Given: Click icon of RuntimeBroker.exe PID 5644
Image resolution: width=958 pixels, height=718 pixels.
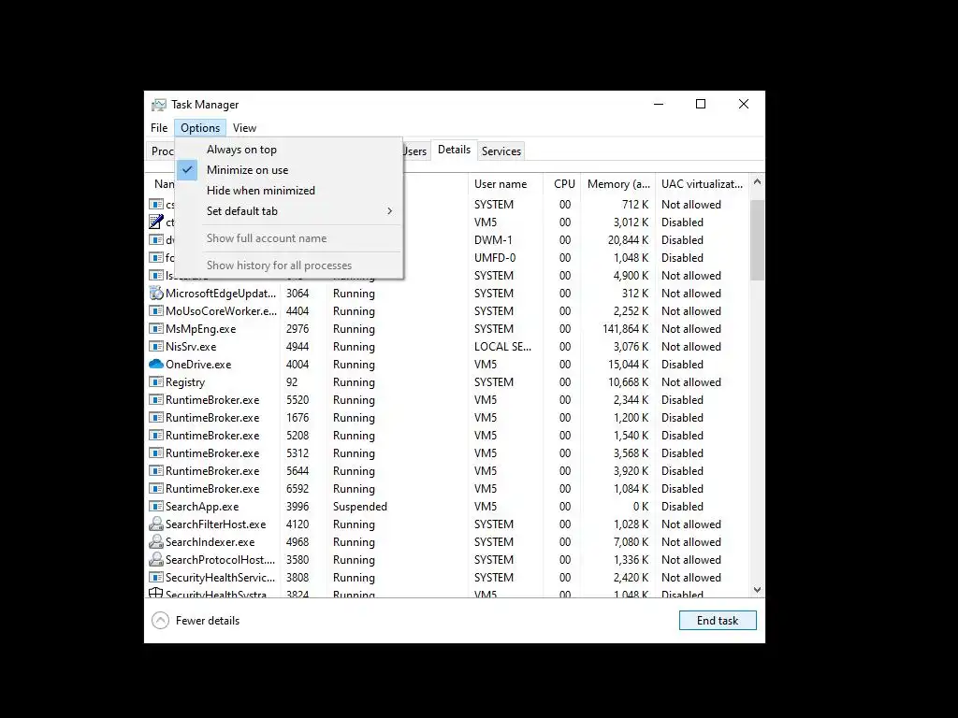Looking at the screenshot, I should 156,471.
